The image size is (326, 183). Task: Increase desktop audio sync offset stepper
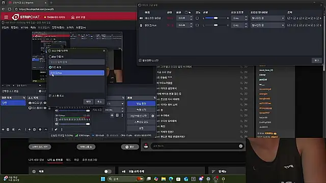pyautogui.click(x=246, y=17)
